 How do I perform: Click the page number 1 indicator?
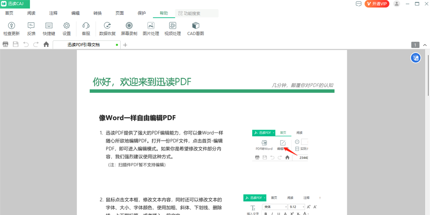click(415, 45)
